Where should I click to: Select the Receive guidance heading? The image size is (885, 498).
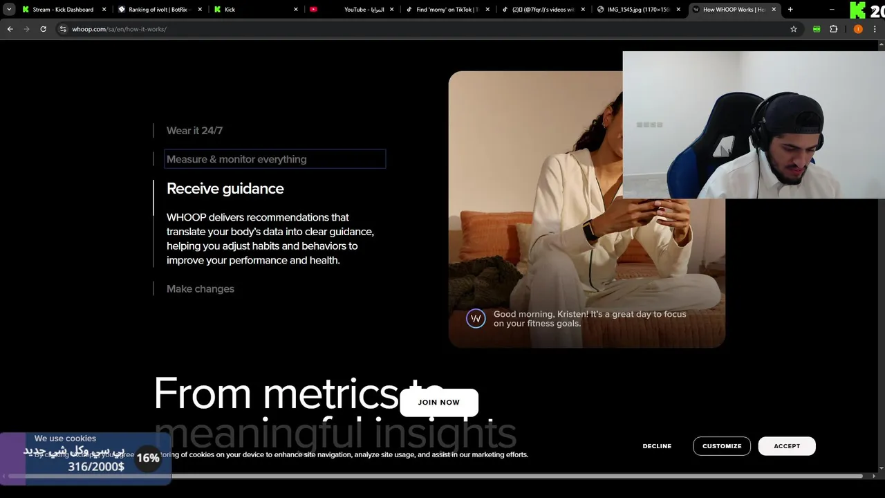point(225,189)
